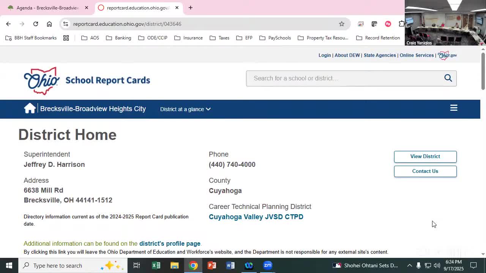This screenshot has height=273, width=486.
Task: Open the Property Tax Resources bookmarks folder
Action: (323, 38)
